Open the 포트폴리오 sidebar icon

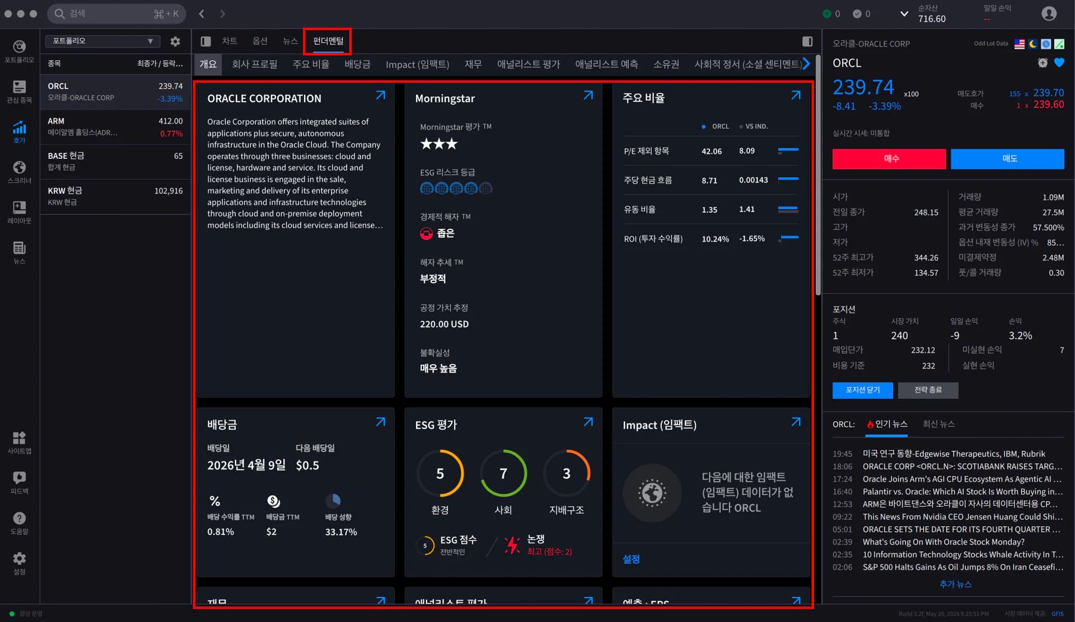20,51
